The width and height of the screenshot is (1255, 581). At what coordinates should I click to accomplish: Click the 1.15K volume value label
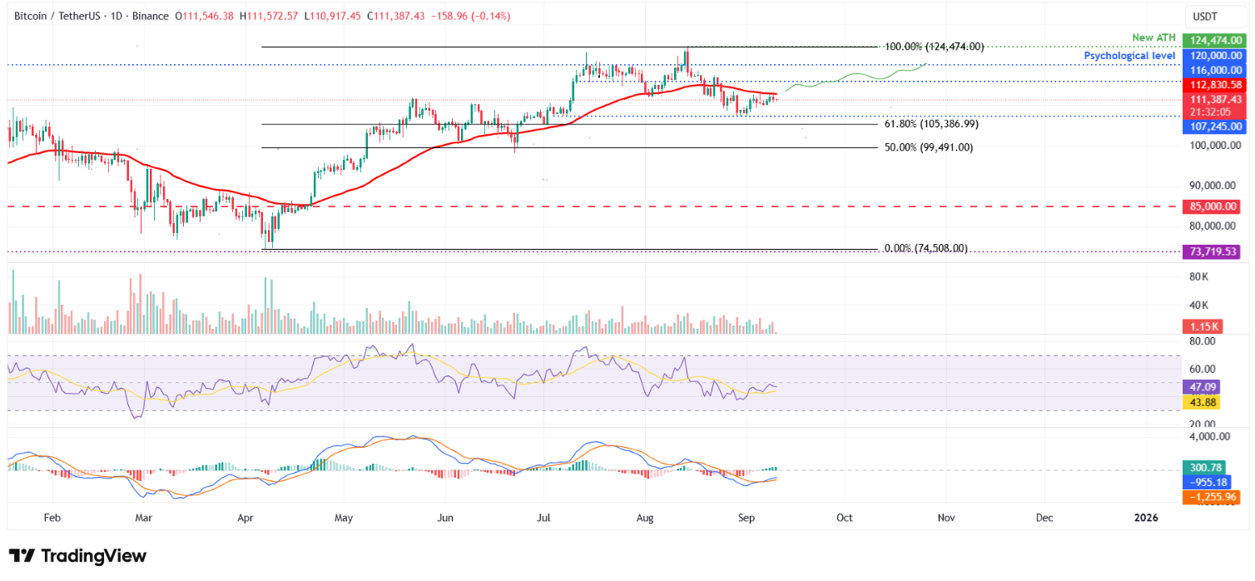1203,328
